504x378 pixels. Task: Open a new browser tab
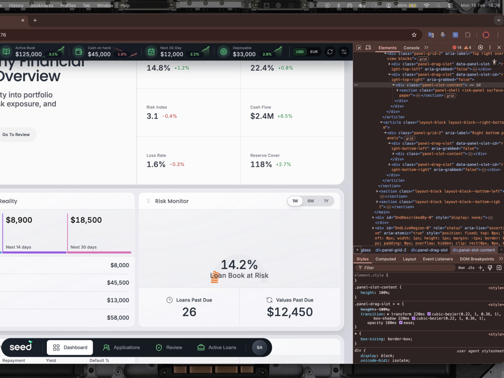point(35,20)
